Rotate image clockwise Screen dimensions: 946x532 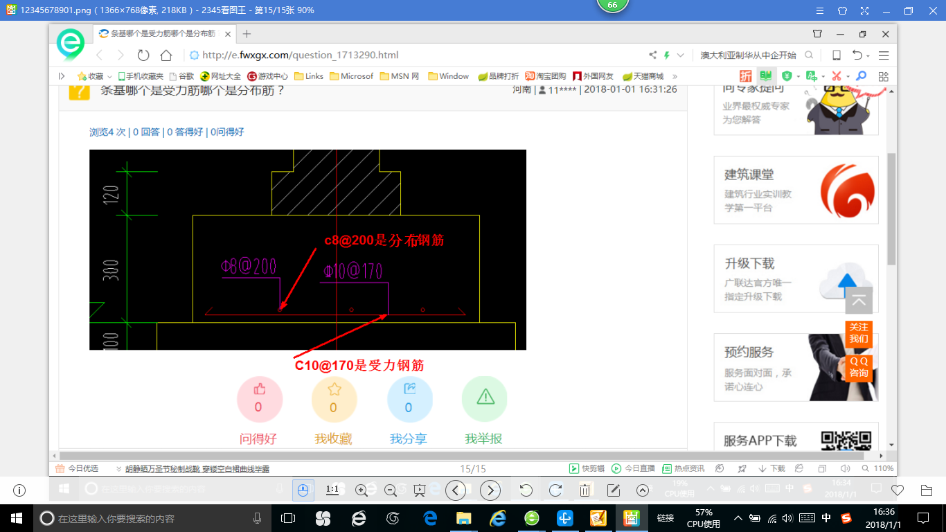[555, 490]
